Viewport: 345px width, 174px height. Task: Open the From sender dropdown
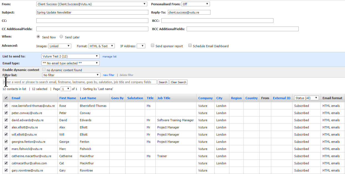tap(92, 4)
